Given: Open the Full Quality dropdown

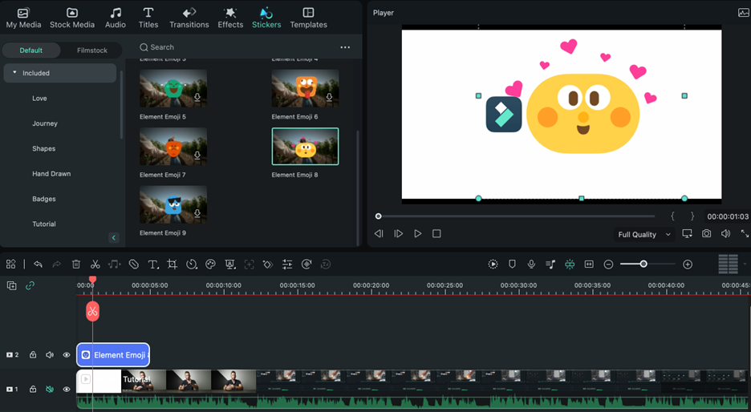Looking at the screenshot, I should click(x=643, y=235).
